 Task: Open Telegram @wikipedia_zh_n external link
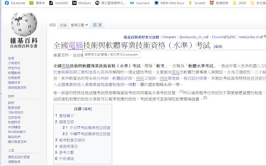point(194,37)
